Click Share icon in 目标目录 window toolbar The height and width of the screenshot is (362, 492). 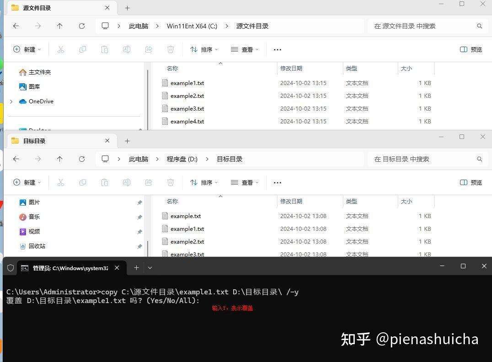[149, 182]
